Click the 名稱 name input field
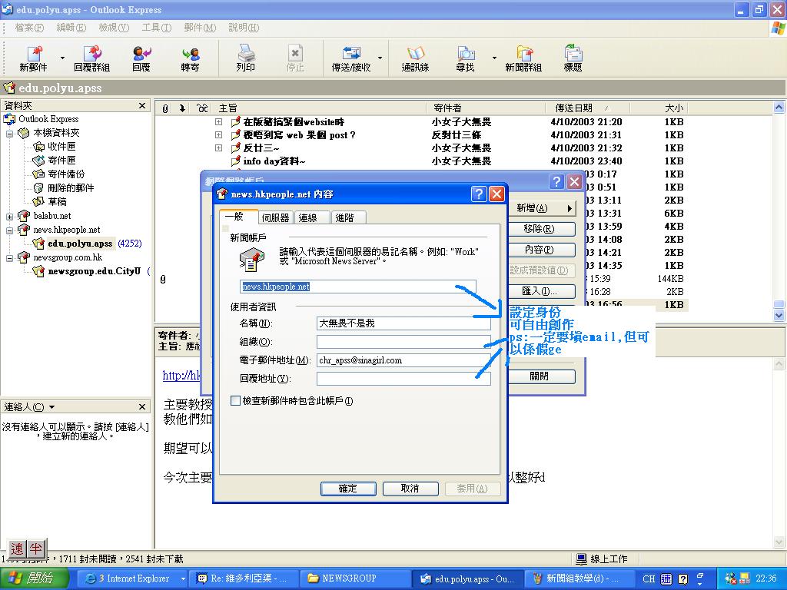This screenshot has width=787, height=590. (403, 323)
